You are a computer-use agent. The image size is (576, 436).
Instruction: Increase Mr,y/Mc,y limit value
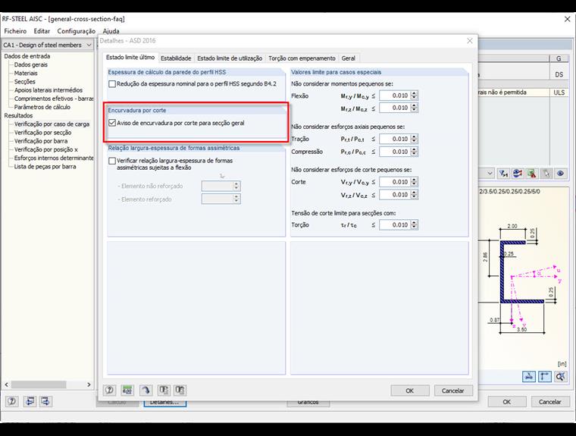[x=414, y=93]
